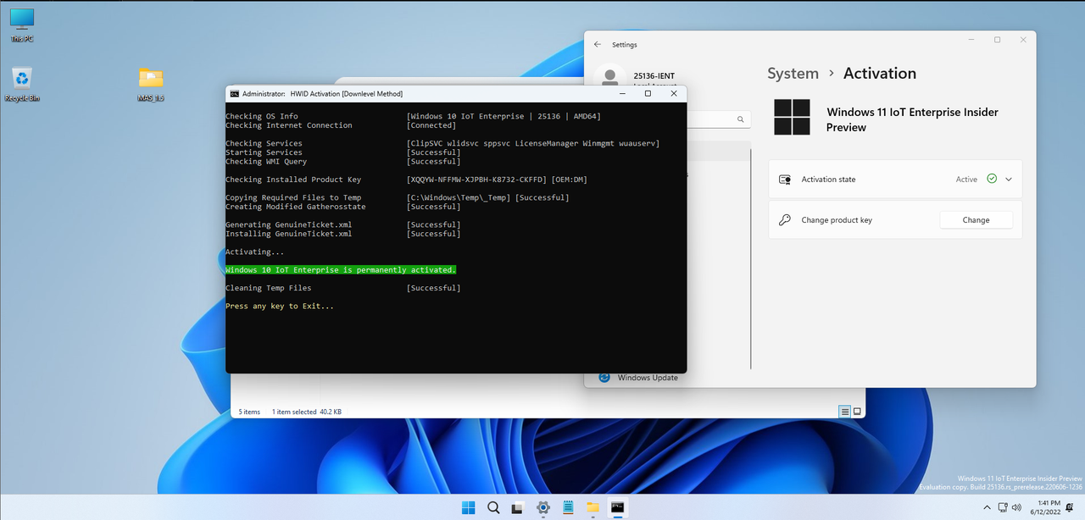Click 'Cleaning Temp Files' console line

pos(268,288)
